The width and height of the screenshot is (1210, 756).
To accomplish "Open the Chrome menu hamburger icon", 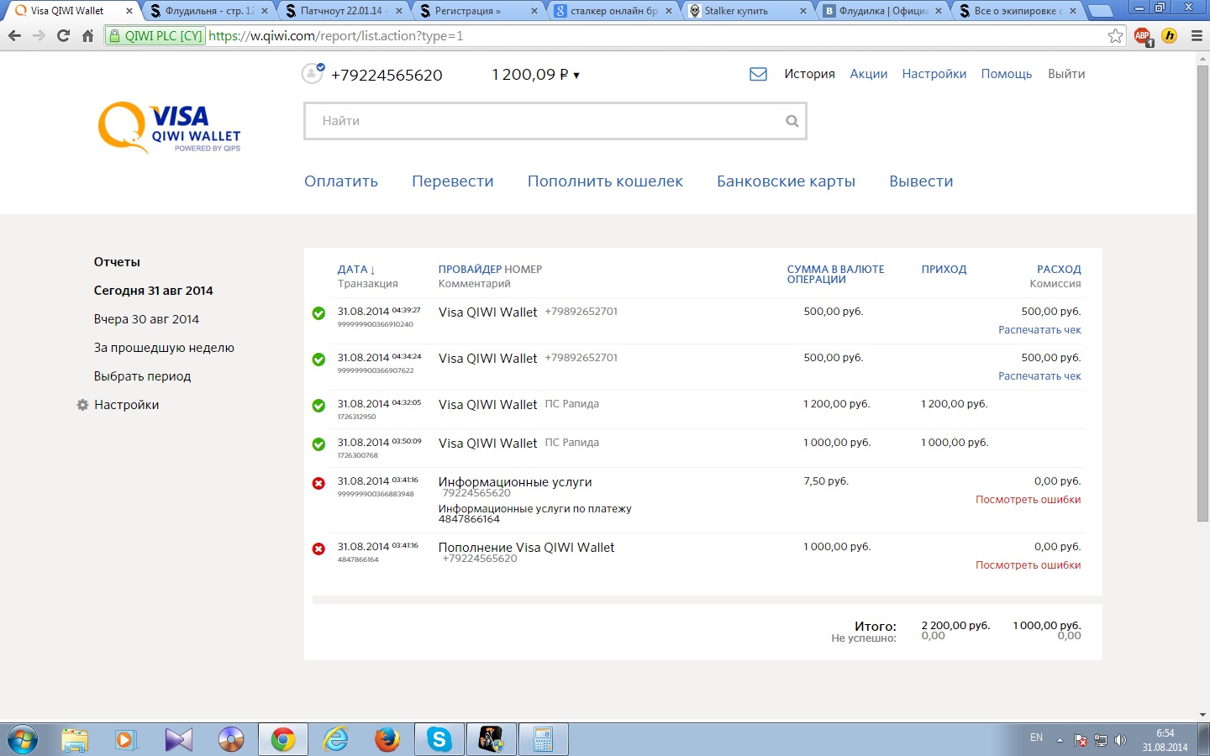I will (1197, 36).
